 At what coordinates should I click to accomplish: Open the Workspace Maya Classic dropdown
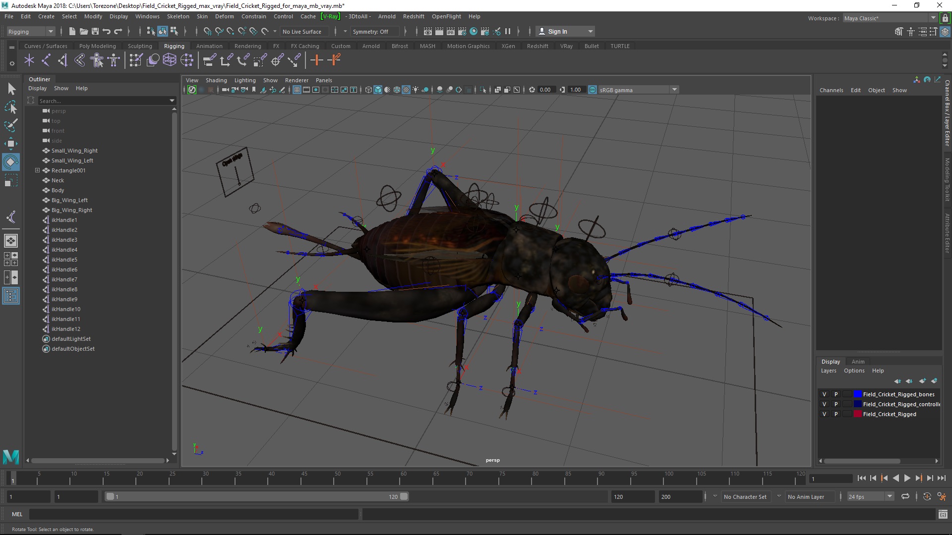(x=890, y=18)
